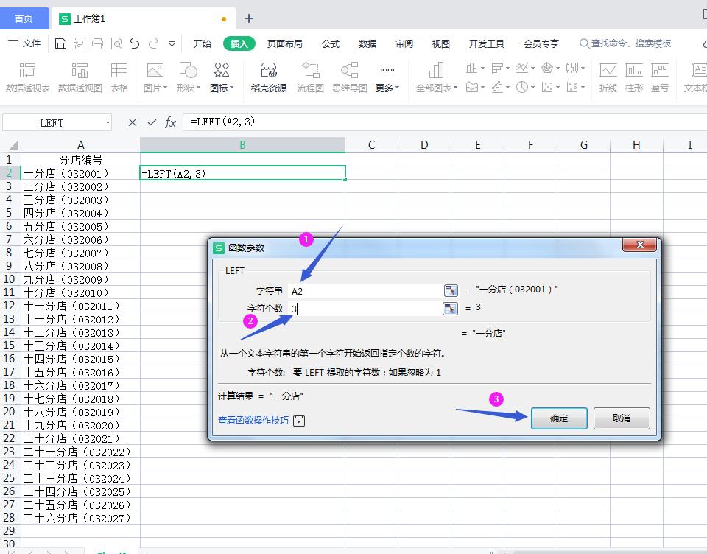Image resolution: width=707 pixels, height=554 pixels.
Task: Select the 工作簿1 document tab
Action: (x=142, y=18)
